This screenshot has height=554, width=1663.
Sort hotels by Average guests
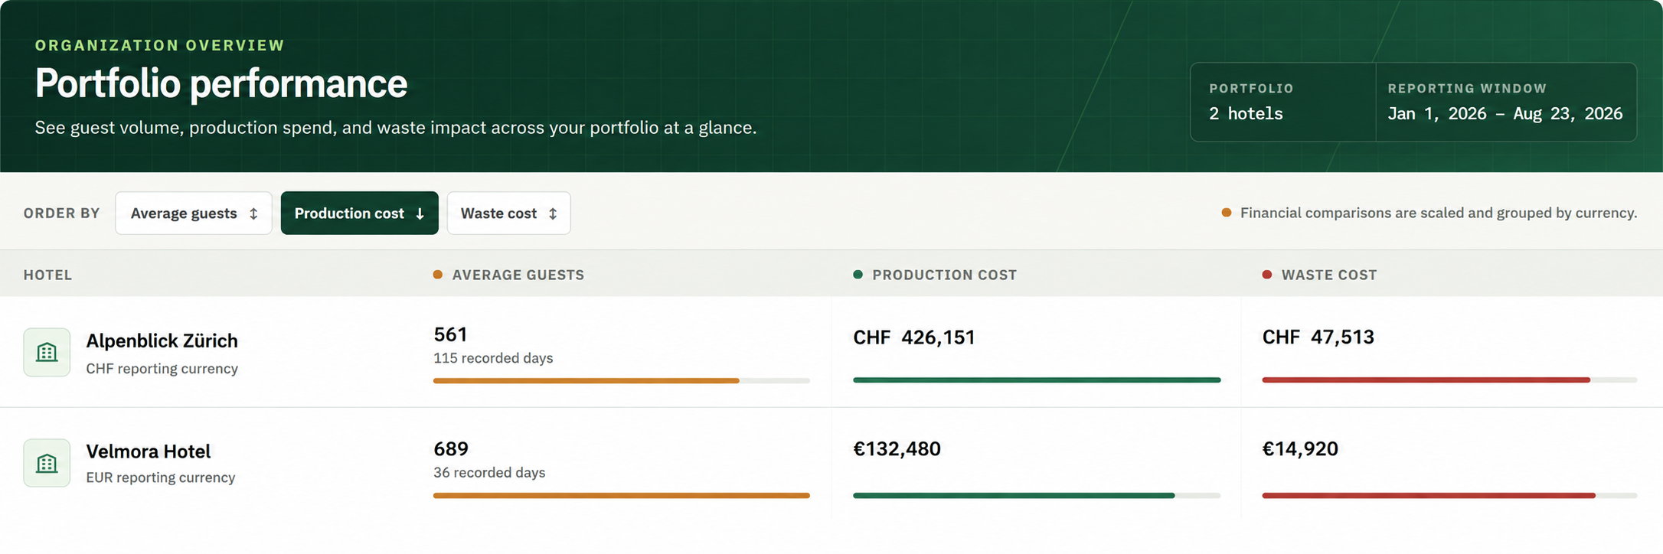tap(194, 213)
